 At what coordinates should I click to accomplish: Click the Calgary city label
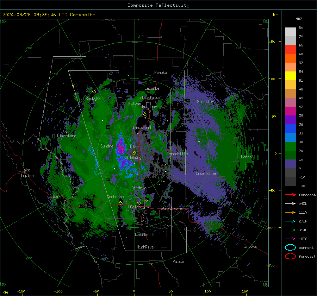(137, 207)
